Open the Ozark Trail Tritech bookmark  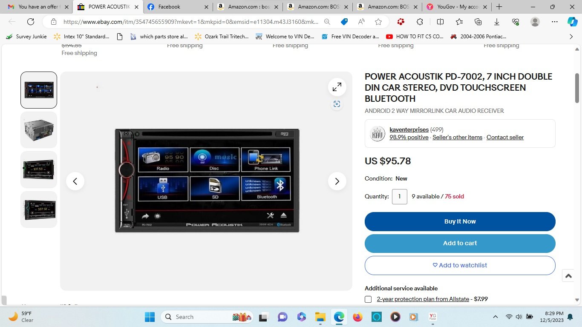click(x=222, y=37)
